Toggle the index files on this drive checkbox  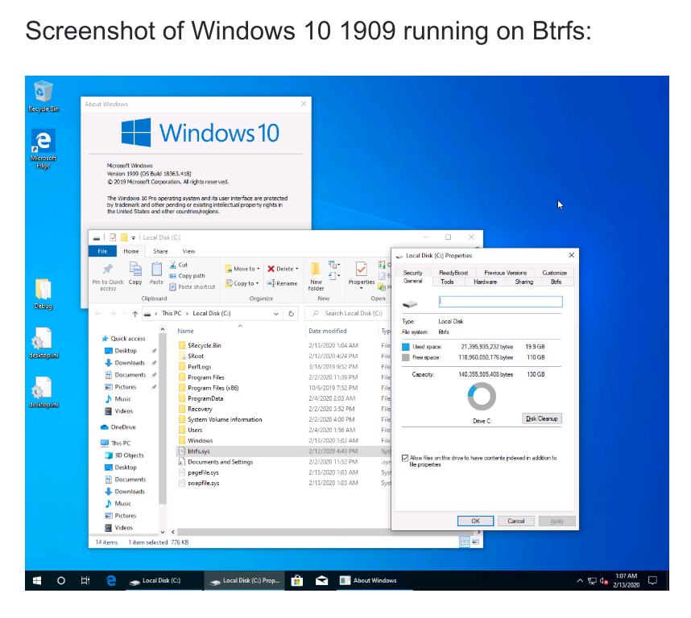(405, 458)
